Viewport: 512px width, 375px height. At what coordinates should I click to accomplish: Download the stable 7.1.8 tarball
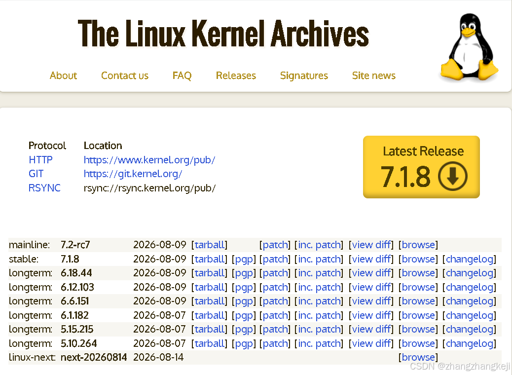pyautogui.click(x=209, y=259)
